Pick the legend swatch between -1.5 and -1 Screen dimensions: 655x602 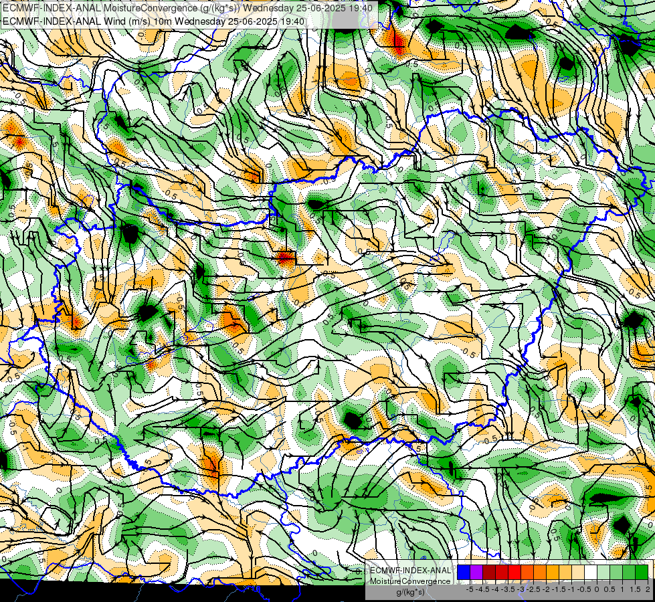565,573
